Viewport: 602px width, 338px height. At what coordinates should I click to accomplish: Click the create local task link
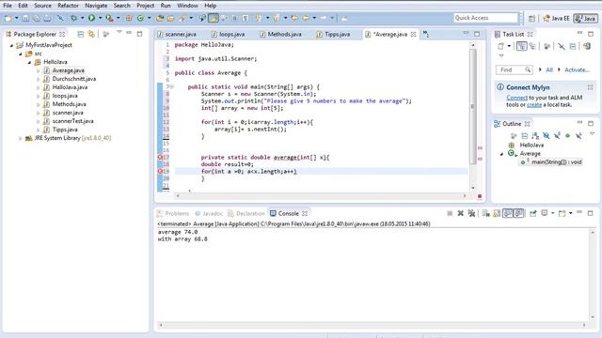coord(534,104)
